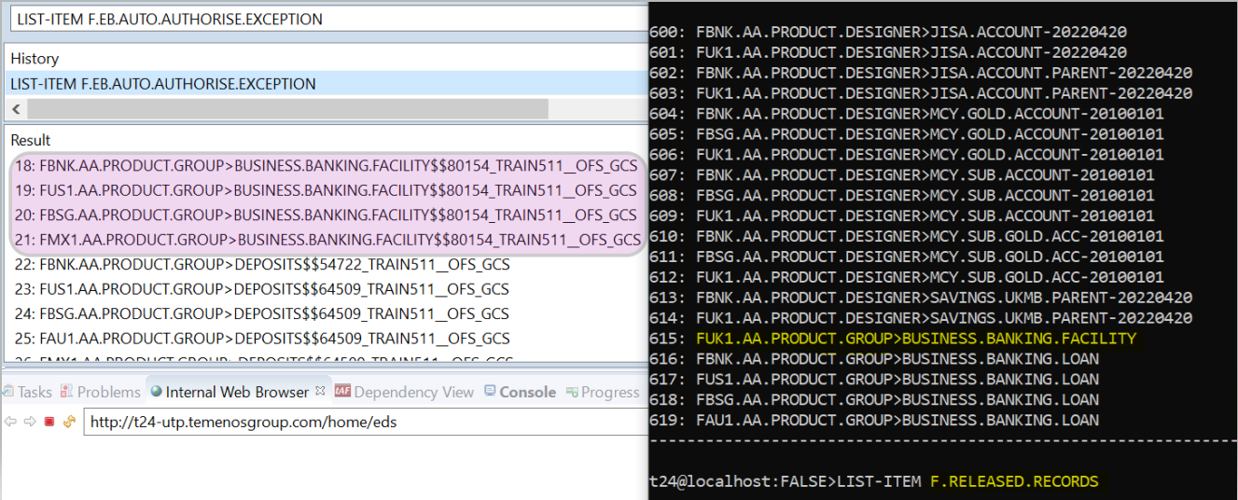Viewport: 1238px width, 500px height.
Task: Click the refresh page icon
Action: (x=68, y=422)
